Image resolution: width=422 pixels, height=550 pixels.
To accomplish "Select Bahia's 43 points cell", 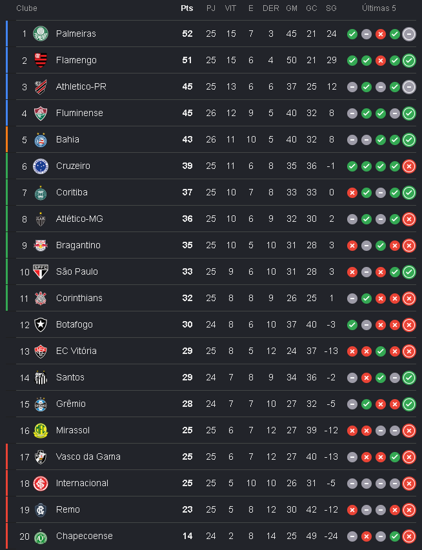I will (x=187, y=140).
